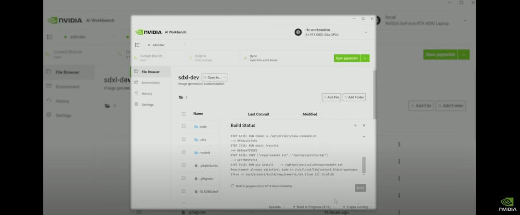Toggle project list icon in background window
The image size is (520, 215).
[x=50, y=37]
